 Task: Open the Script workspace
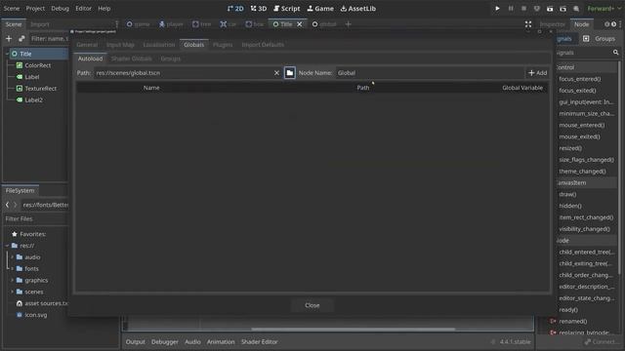coord(286,9)
